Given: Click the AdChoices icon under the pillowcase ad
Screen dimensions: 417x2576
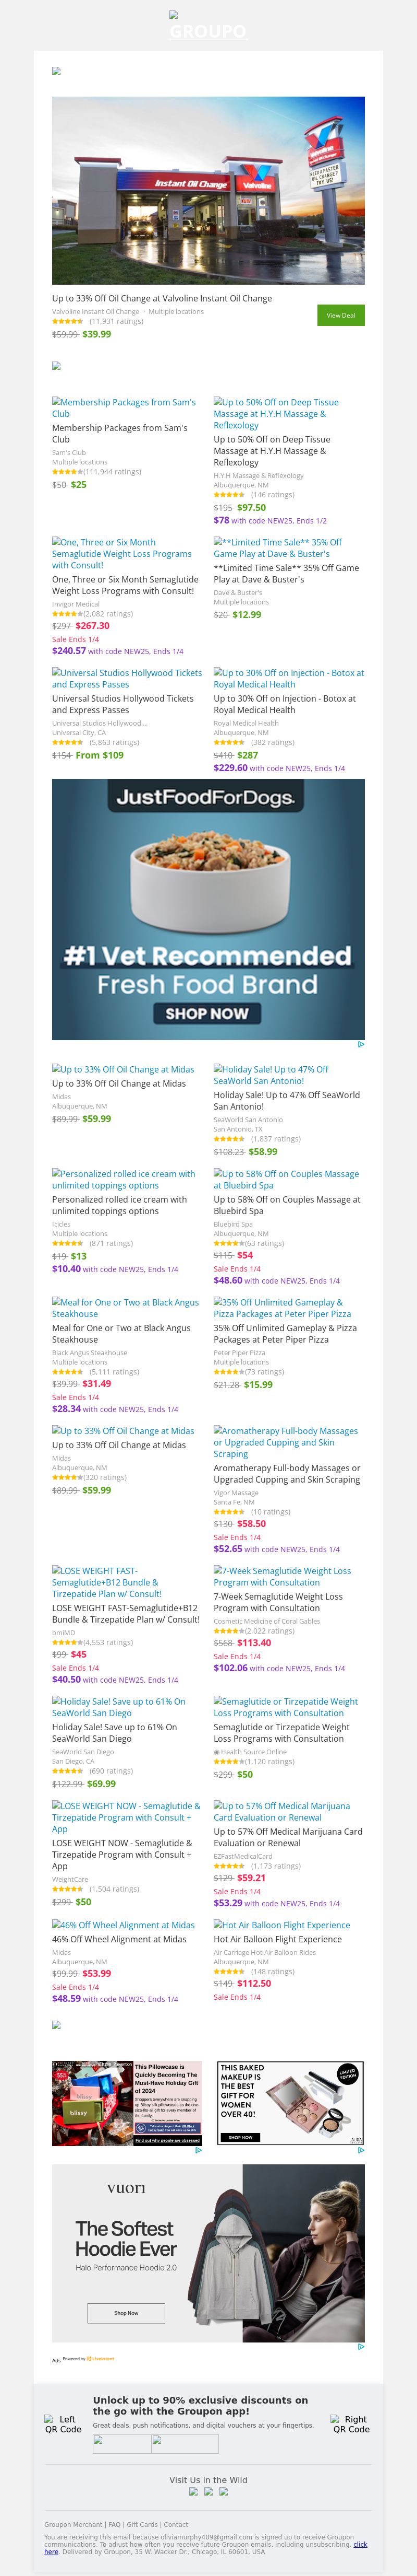Looking at the screenshot, I should point(199,2151).
